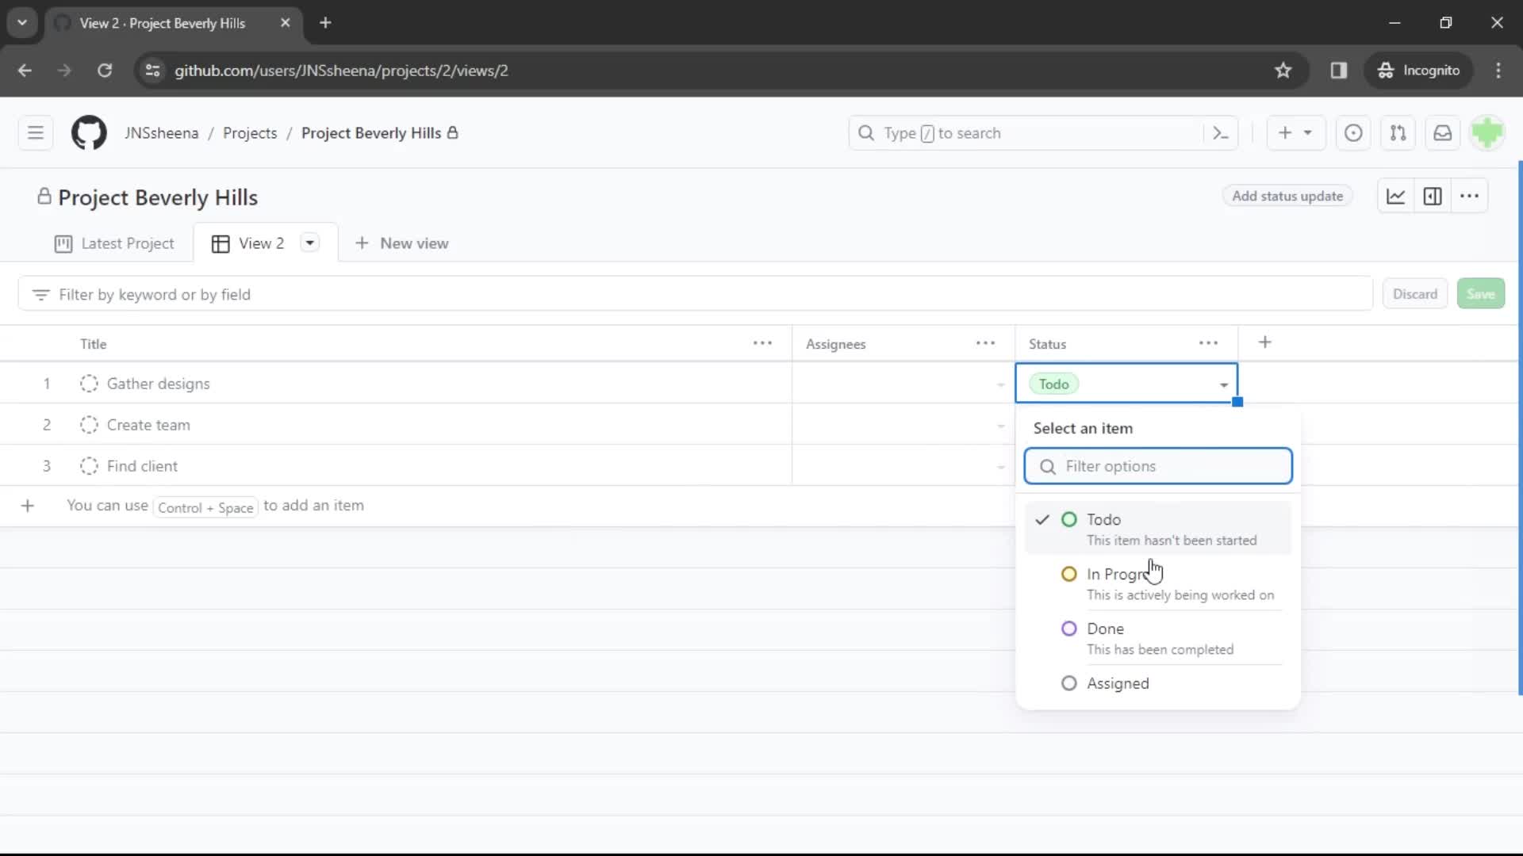The height and width of the screenshot is (856, 1523).
Task: Click the Filter options input field
Action: coord(1158,466)
